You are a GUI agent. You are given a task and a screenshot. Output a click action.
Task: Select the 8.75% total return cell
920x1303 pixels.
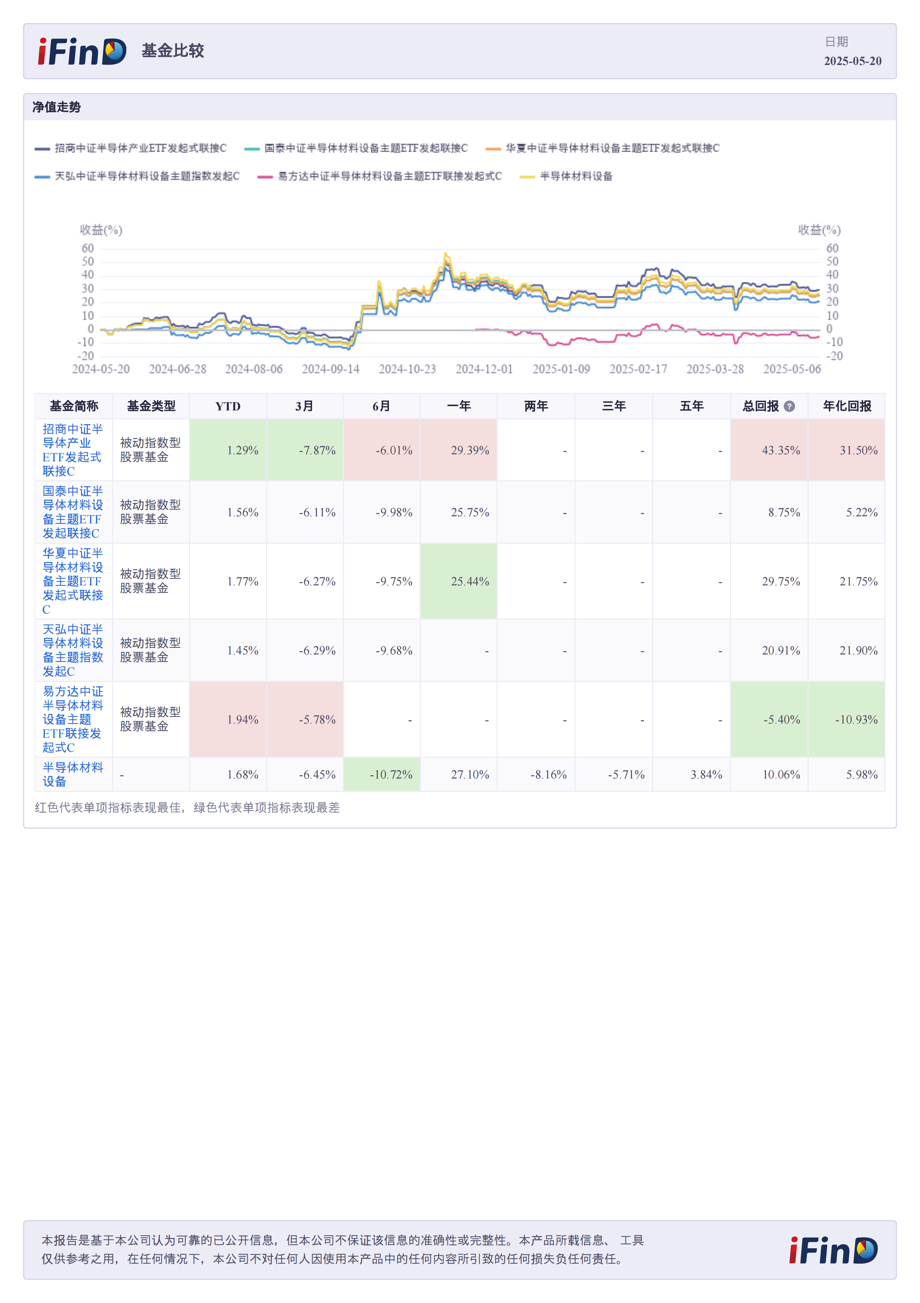coord(769,512)
